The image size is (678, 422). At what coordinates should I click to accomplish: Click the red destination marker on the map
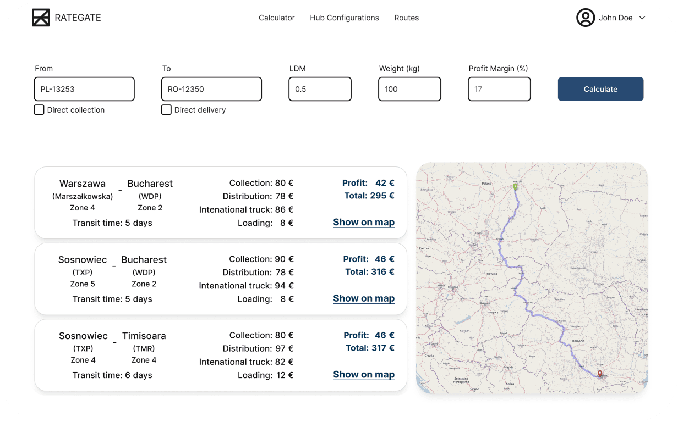coord(600,374)
